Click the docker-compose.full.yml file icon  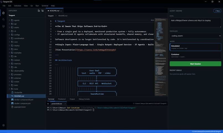[12, 100]
